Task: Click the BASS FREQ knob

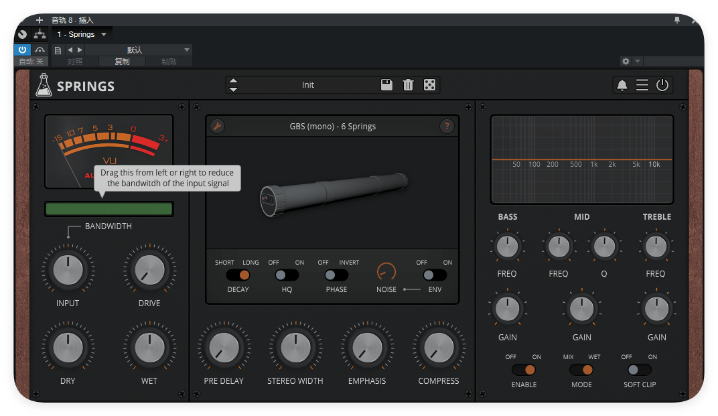Action: [x=507, y=247]
